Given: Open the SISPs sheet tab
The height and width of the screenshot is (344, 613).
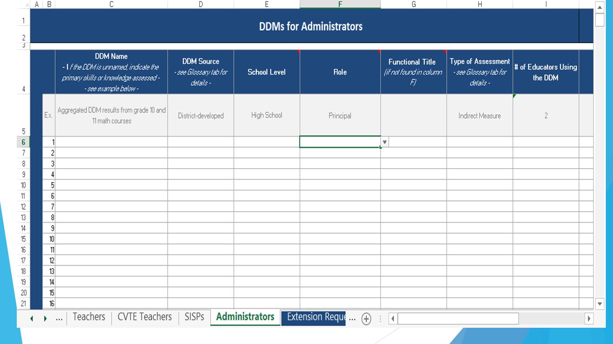Looking at the screenshot, I should pyautogui.click(x=194, y=317).
